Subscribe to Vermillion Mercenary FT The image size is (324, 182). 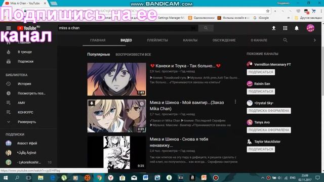click(261, 72)
